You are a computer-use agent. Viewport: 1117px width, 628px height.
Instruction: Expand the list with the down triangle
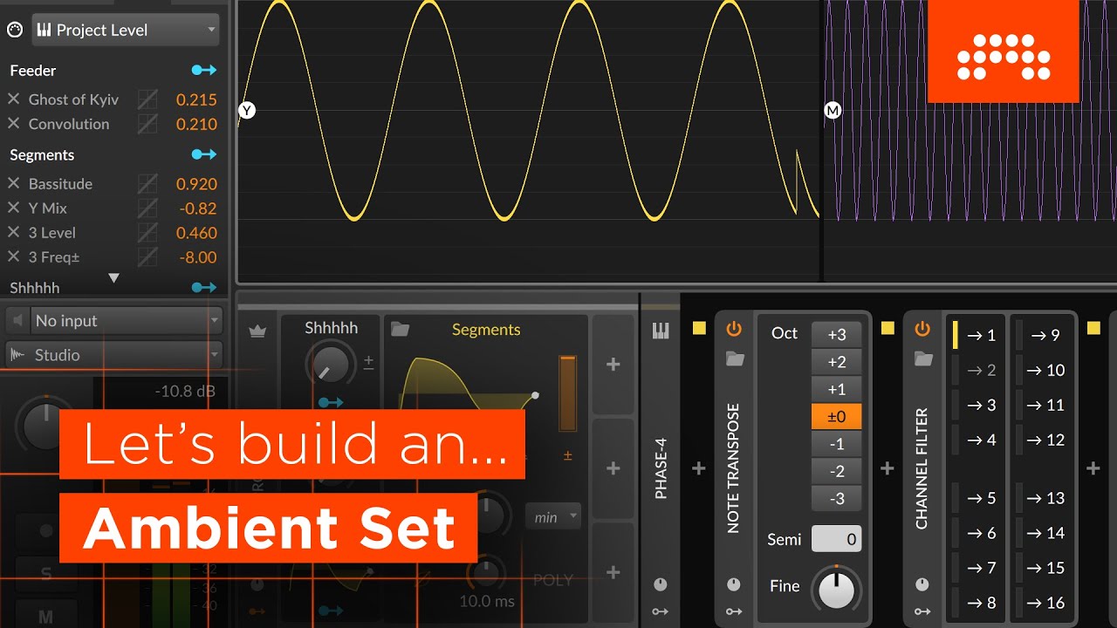(x=113, y=278)
